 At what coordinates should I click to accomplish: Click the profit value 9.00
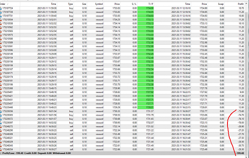242,92
